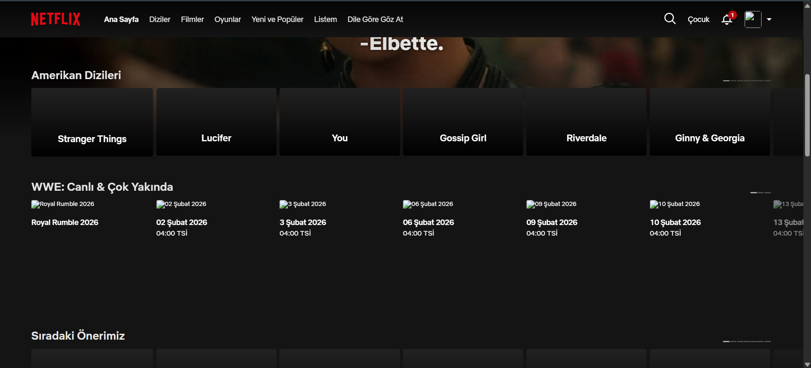Click the page scrollbar down arrow
This screenshot has height=368, width=811.
[807, 364]
